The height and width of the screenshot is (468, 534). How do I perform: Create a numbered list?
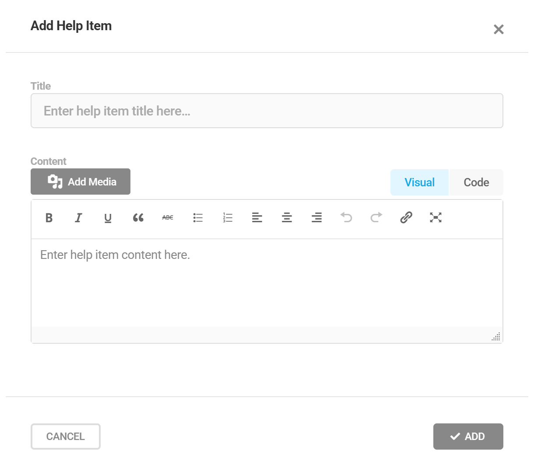coord(227,217)
